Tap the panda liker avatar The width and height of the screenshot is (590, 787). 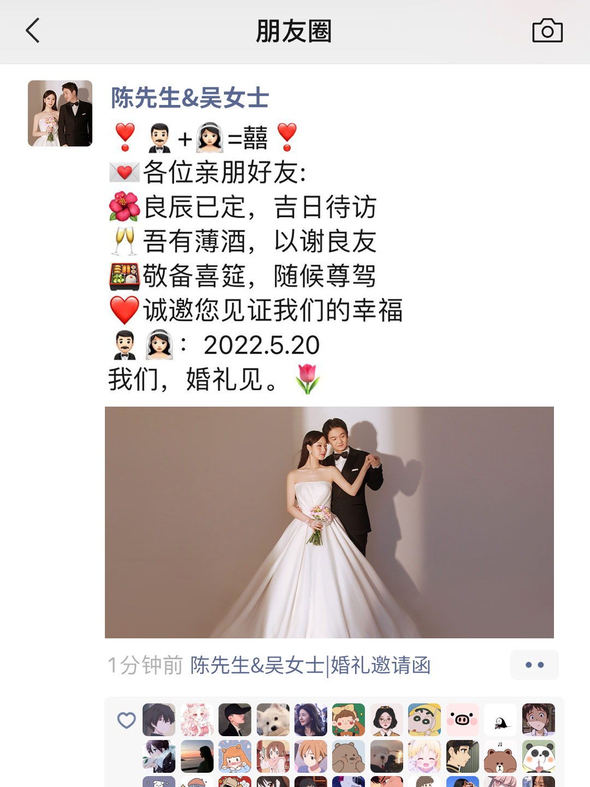[x=539, y=756]
